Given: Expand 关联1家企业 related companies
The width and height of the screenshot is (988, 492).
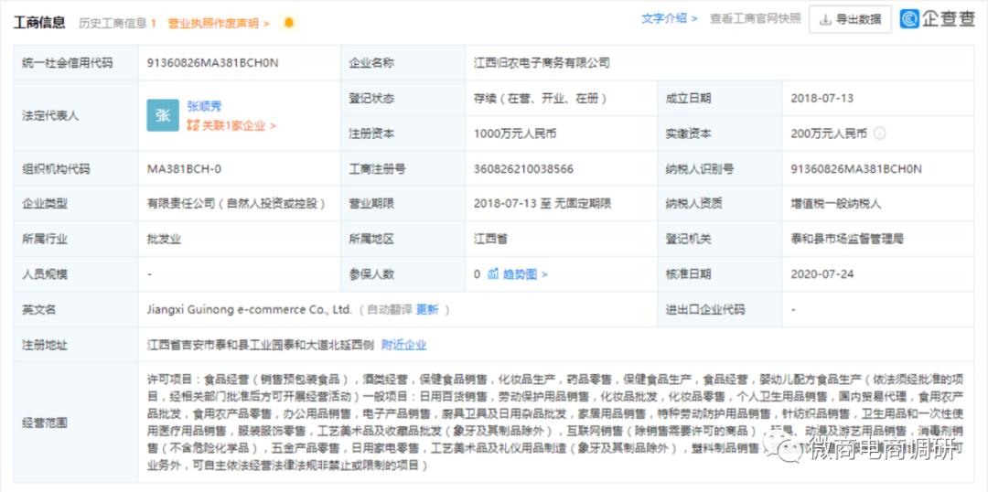Looking at the screenshot, I should click(x=237, y=125).
